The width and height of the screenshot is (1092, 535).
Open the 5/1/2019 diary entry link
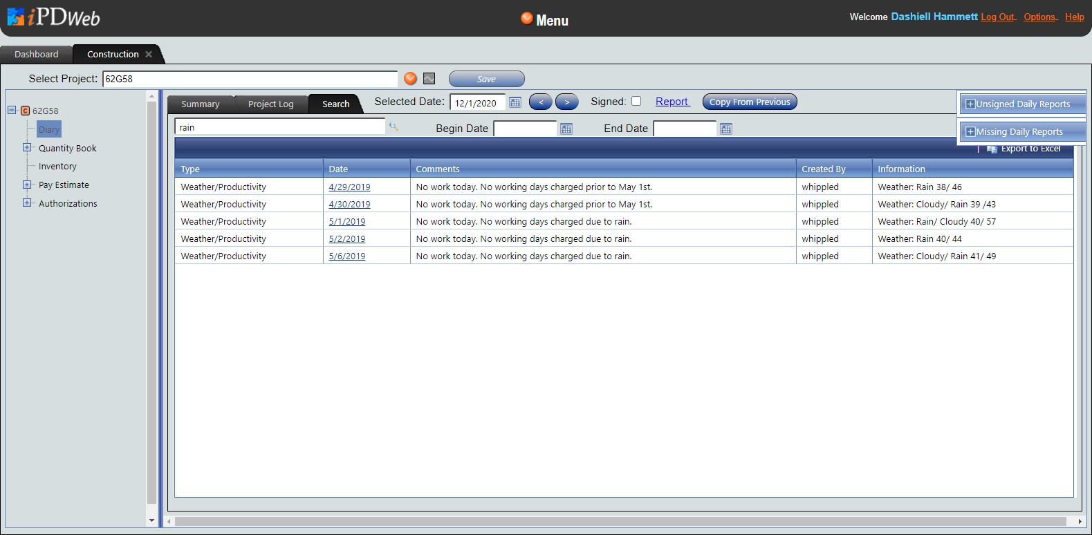tap(346, 222)
